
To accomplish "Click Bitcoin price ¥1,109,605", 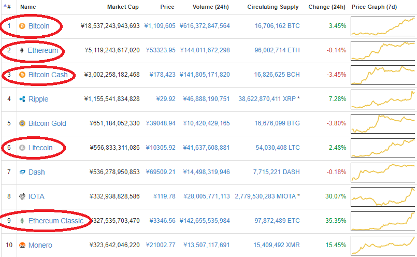I will coord(160,26).
